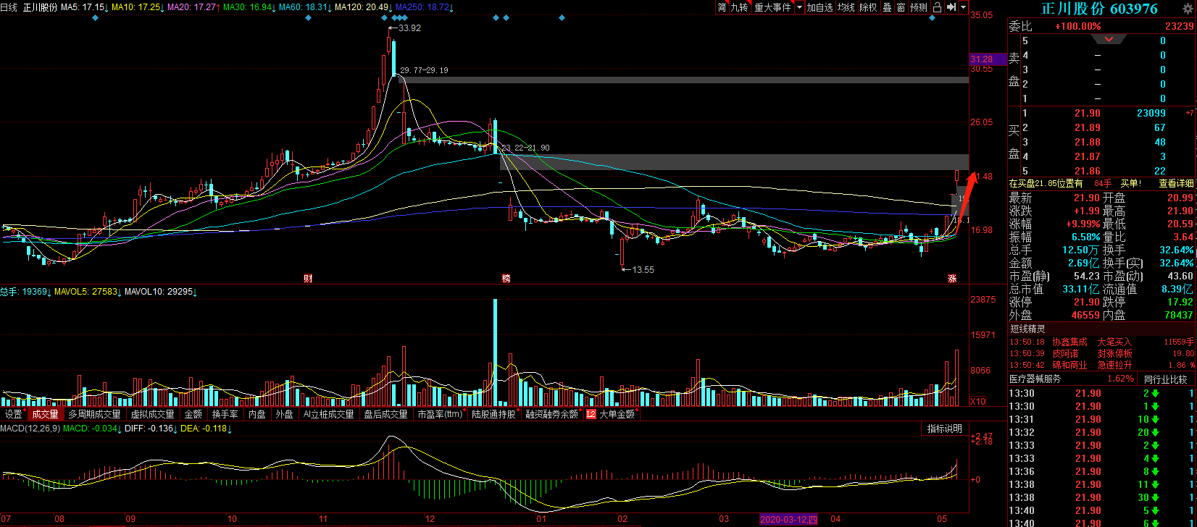Switch to the 虚拟成交量 tab
This screenshot has height=527, width=1197.
coord(152,415)
